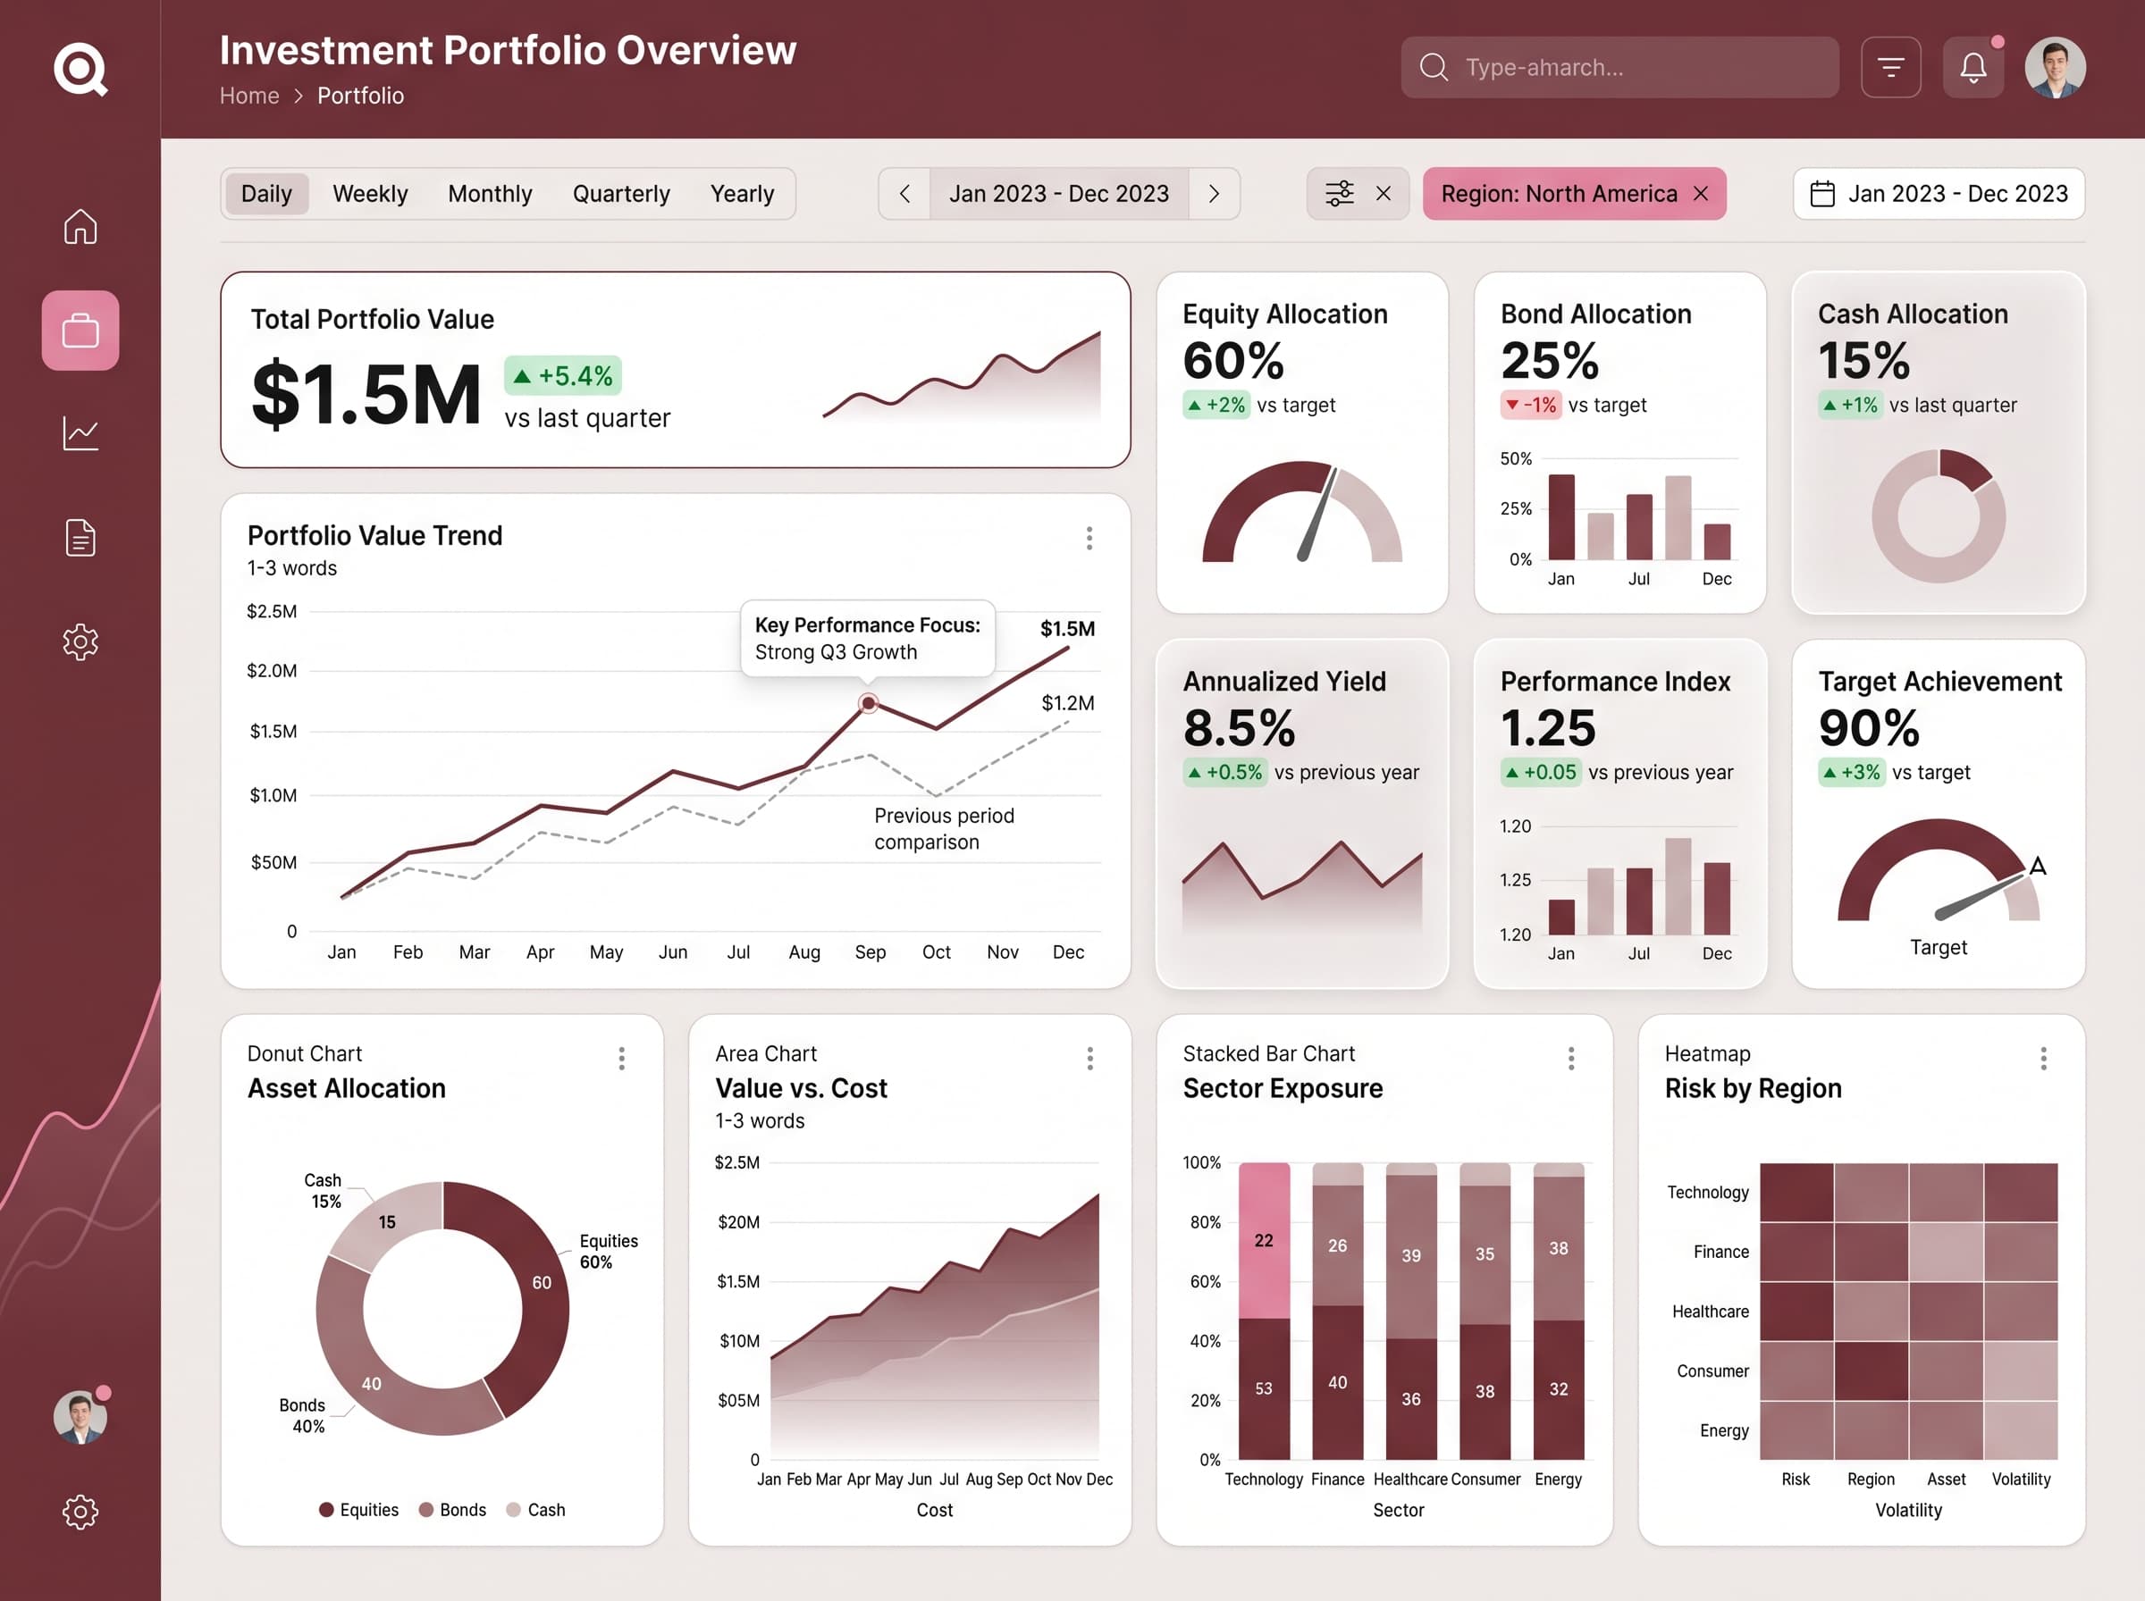Click the Equities 60 donut segment
2145x1601 pixels.
click(x=541, y=1282)
